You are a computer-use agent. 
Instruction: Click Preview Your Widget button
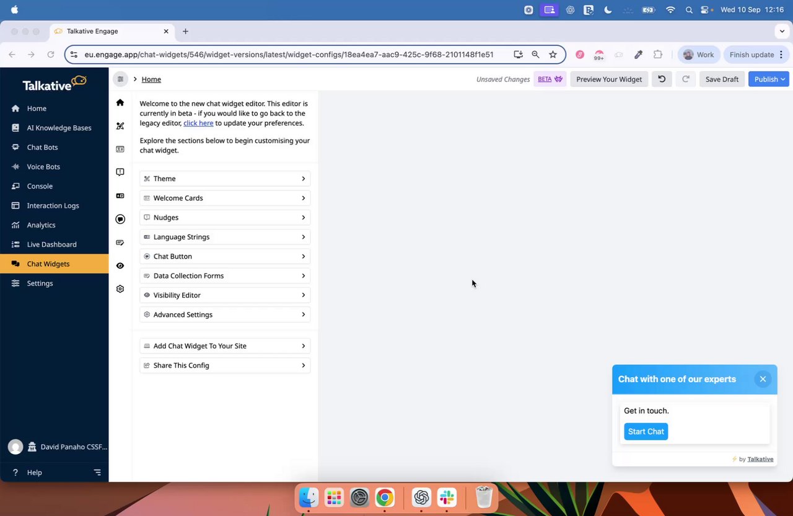[x=609, y=79]
